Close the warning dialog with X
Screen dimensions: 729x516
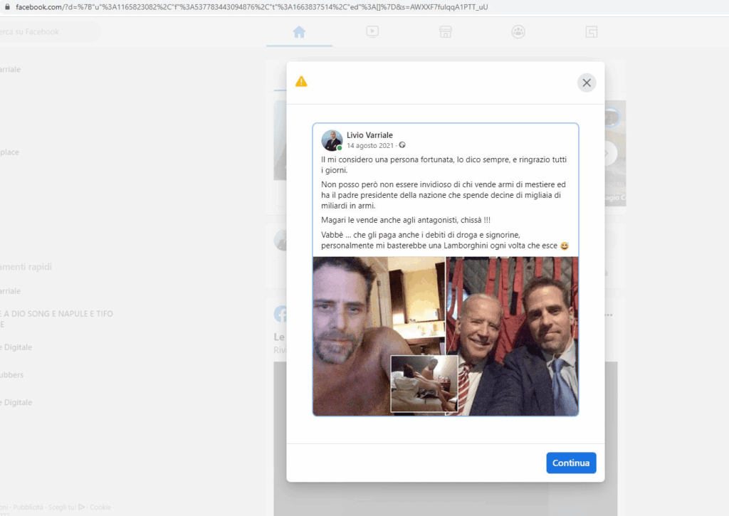point(587,83)
